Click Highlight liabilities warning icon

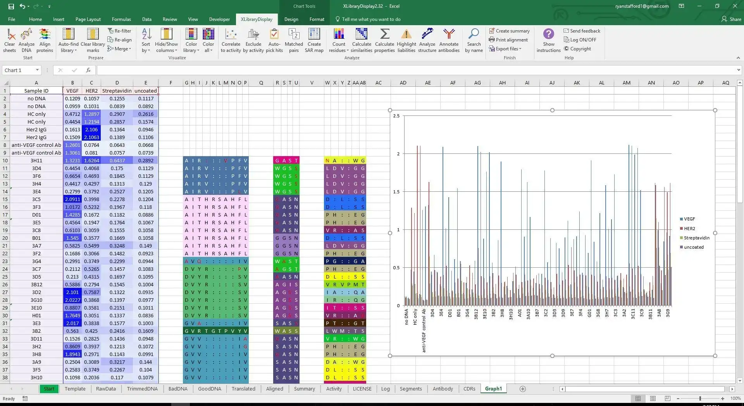point(406,40)
